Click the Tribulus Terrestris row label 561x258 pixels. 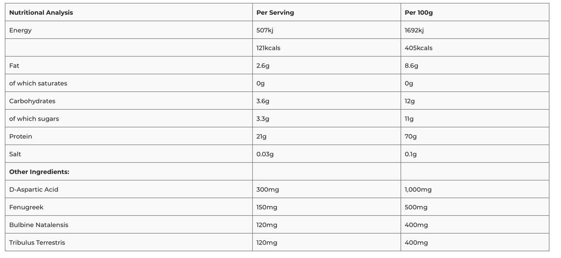click(x=37, y=243)
